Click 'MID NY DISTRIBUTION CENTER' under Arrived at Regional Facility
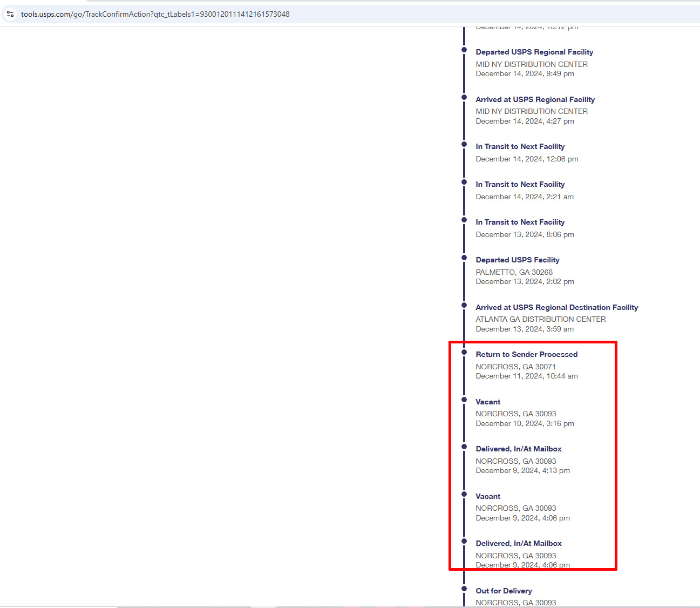Image resolution: width=700 pixels, height=608 pixels. [532, 111]
